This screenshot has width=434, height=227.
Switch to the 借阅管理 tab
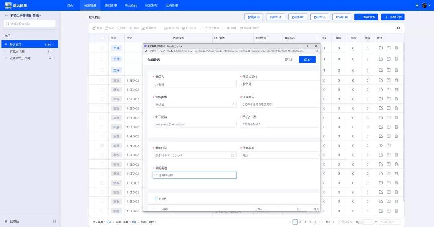110,6
